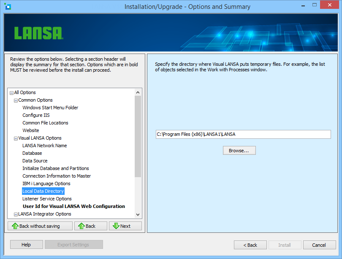The height and width of the screenshot is (259, 342).
Task: Click the local data directory path field
Action: [x=243, y=134]
